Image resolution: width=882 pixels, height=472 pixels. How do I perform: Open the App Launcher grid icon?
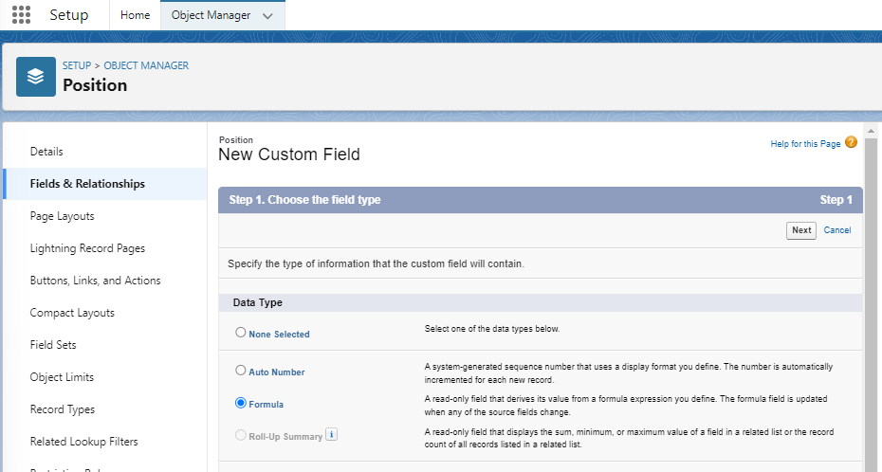(21, 15)
